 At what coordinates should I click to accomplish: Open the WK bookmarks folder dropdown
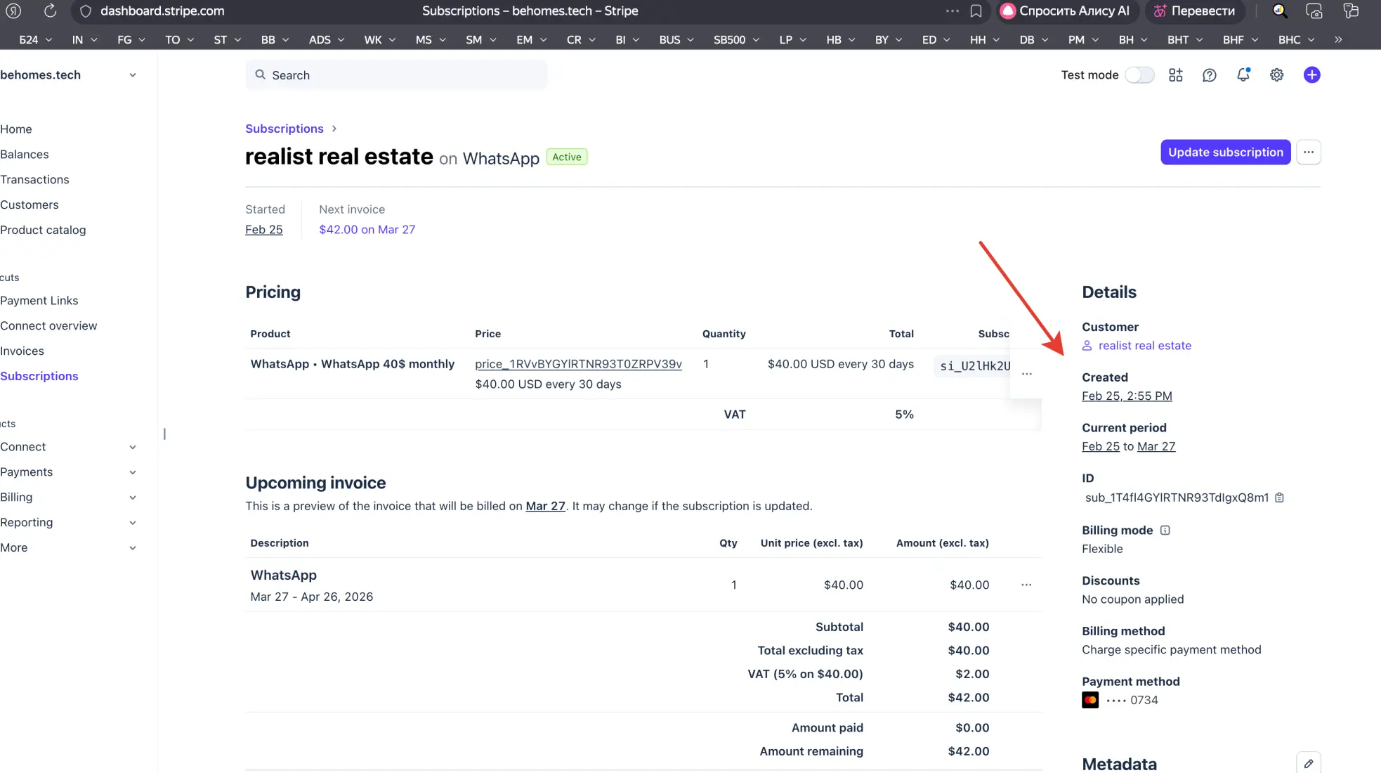point(379,40)
